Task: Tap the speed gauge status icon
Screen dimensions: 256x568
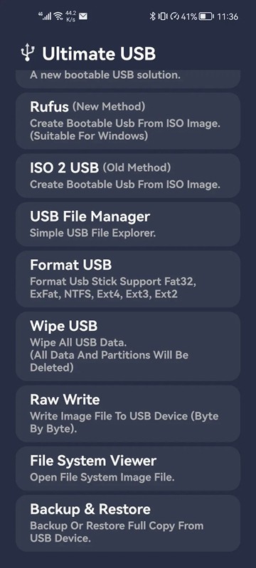Action: 175,16
